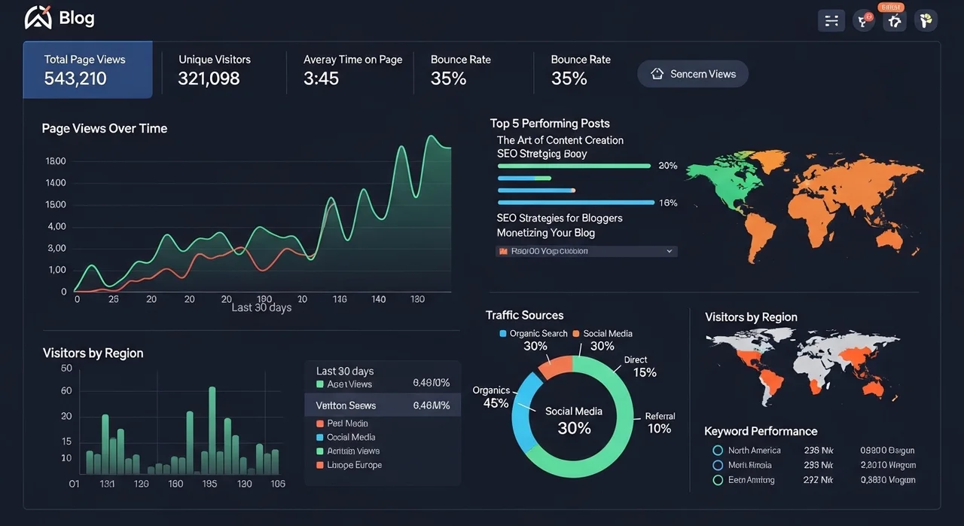Click the header icon below the orange badge
Viewport: 964px width, 526px height.
pos(894,21)
